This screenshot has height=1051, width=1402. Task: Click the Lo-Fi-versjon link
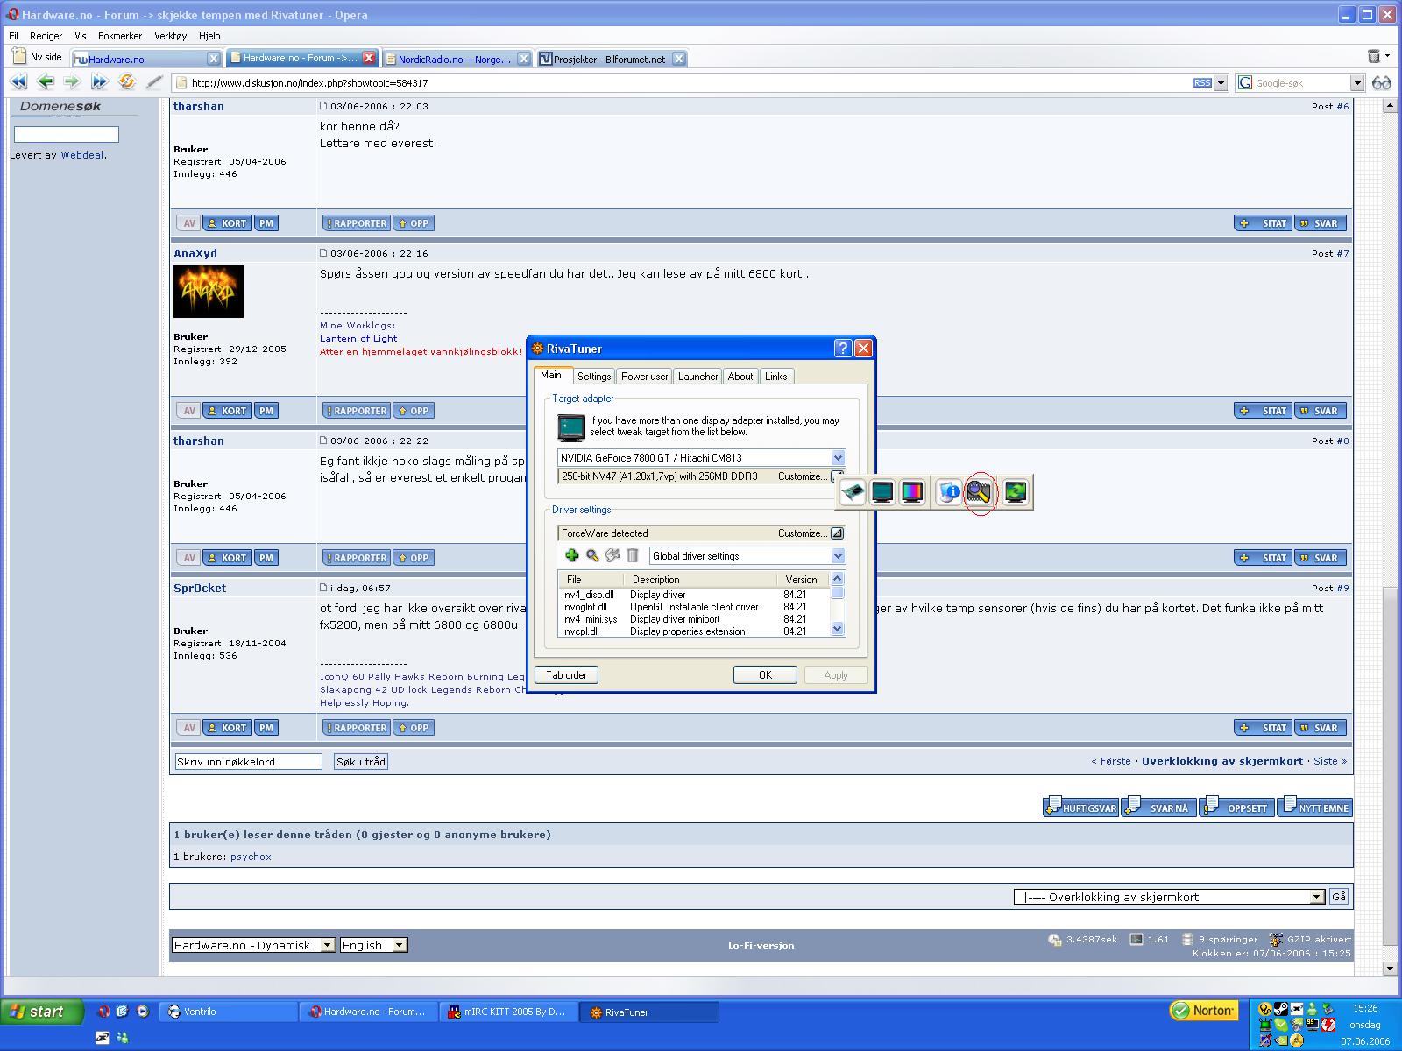(761, 945)
